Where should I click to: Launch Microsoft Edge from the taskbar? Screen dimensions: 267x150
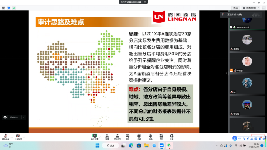pos(131,146)
